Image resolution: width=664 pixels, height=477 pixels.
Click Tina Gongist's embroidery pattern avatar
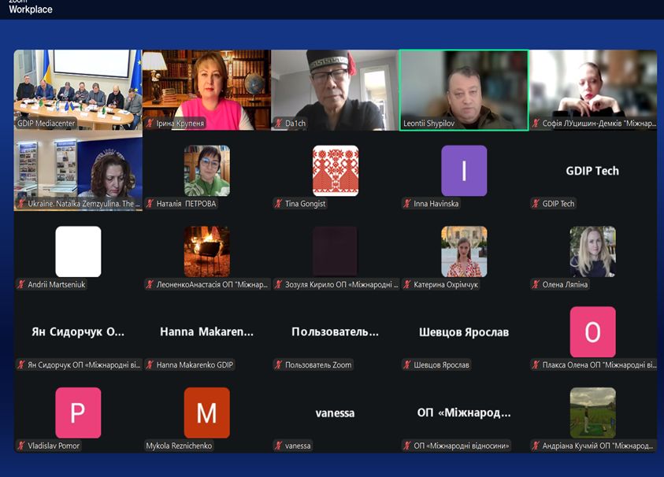335,171
